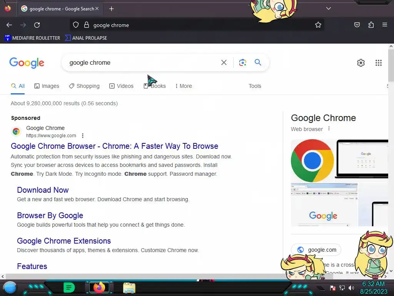Open the laptop screenshot thumbnail in the panel
The image size is (394, 296).
pyautogui.click(x=362, y=159)
